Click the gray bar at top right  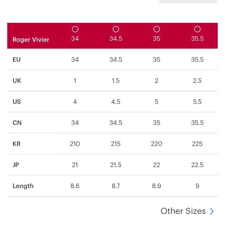[189, 2]
